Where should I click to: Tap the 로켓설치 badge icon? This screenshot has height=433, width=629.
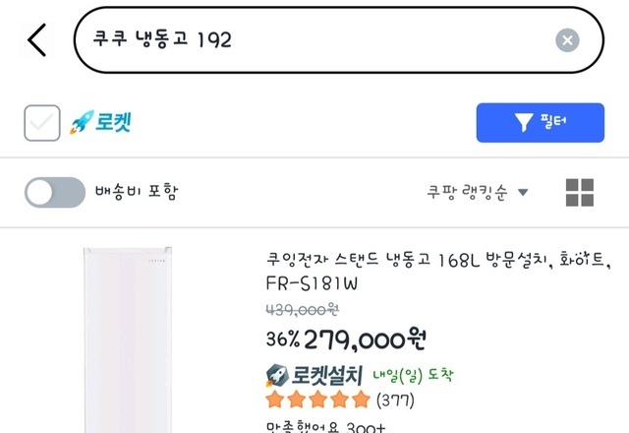278,375
